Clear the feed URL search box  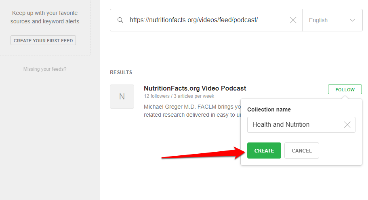(x=293, y=20)
